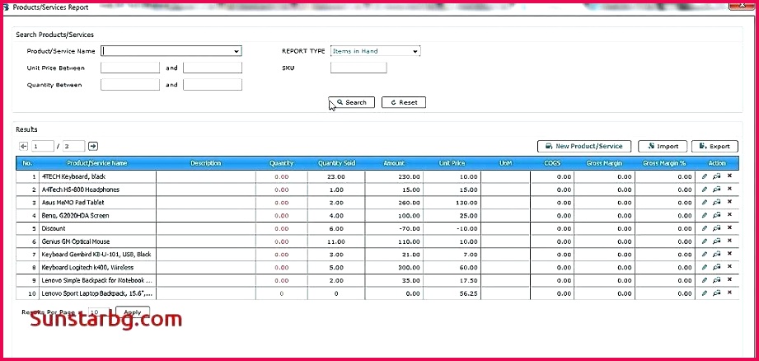Focus the Quantity Between minimum field
The image size is (759, 361).
click(129, 85)
